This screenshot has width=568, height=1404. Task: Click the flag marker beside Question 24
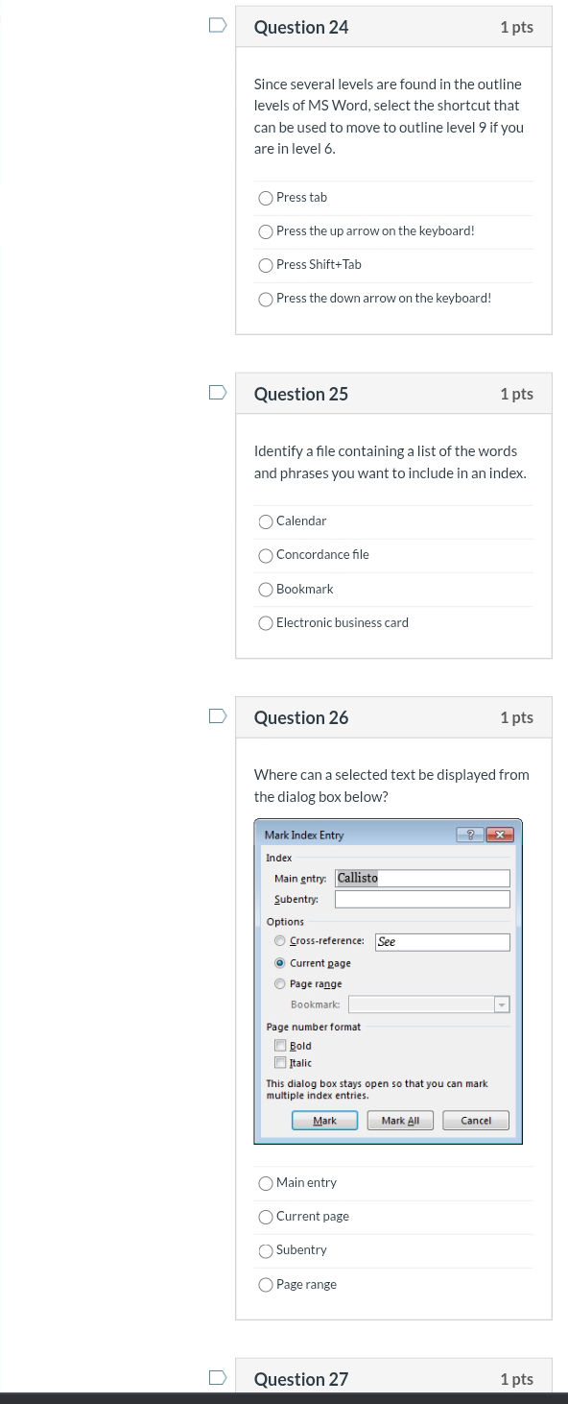pos(218,27)
